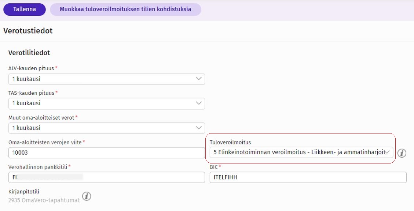Click the 2935 OmaVero-tapahtumat account text

pos(44,200)
